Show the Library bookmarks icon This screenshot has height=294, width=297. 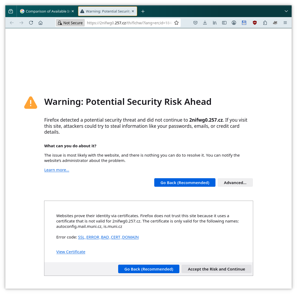coord(215,23)
